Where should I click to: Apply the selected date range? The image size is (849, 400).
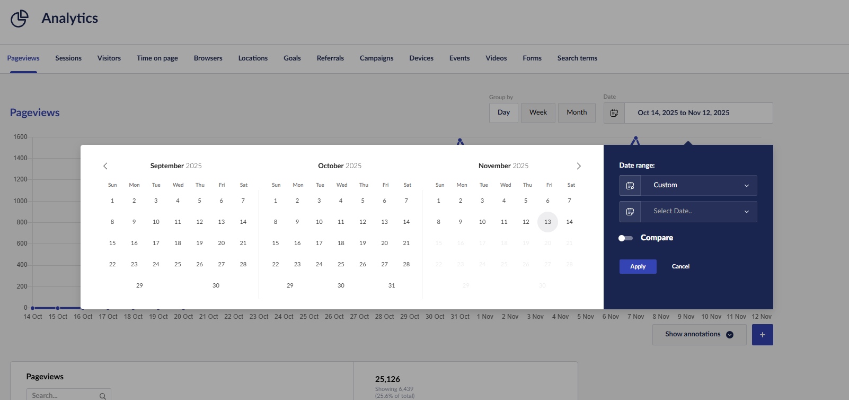coord(638,266)
